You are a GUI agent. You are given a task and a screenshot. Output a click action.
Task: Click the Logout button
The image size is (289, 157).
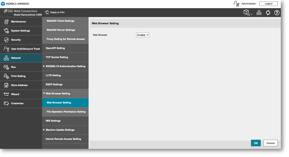tap(268, 4)
